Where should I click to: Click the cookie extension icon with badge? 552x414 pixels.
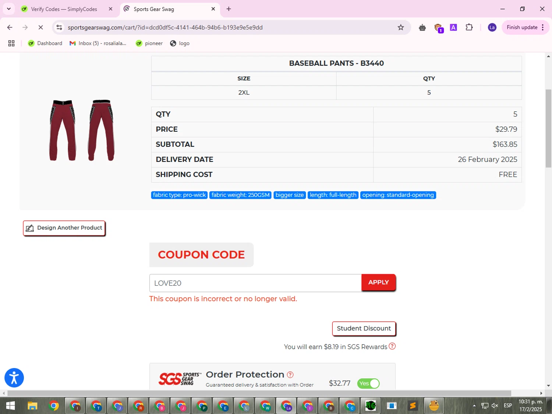click(438, 28)
